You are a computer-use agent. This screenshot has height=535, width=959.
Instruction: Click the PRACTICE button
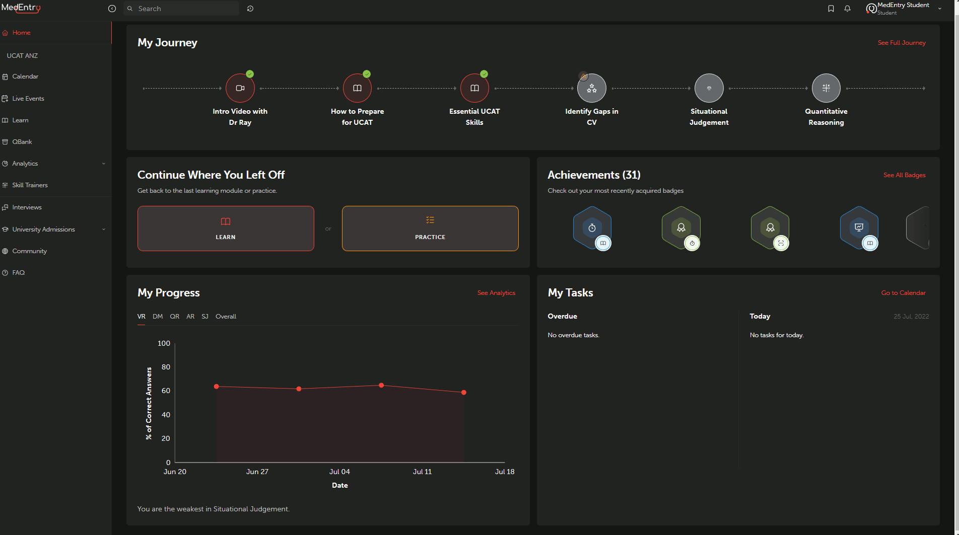[x=430, y=228]
